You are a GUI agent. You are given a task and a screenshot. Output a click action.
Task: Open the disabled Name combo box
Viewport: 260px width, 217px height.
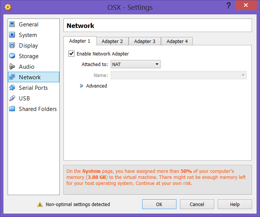point(179,75)
